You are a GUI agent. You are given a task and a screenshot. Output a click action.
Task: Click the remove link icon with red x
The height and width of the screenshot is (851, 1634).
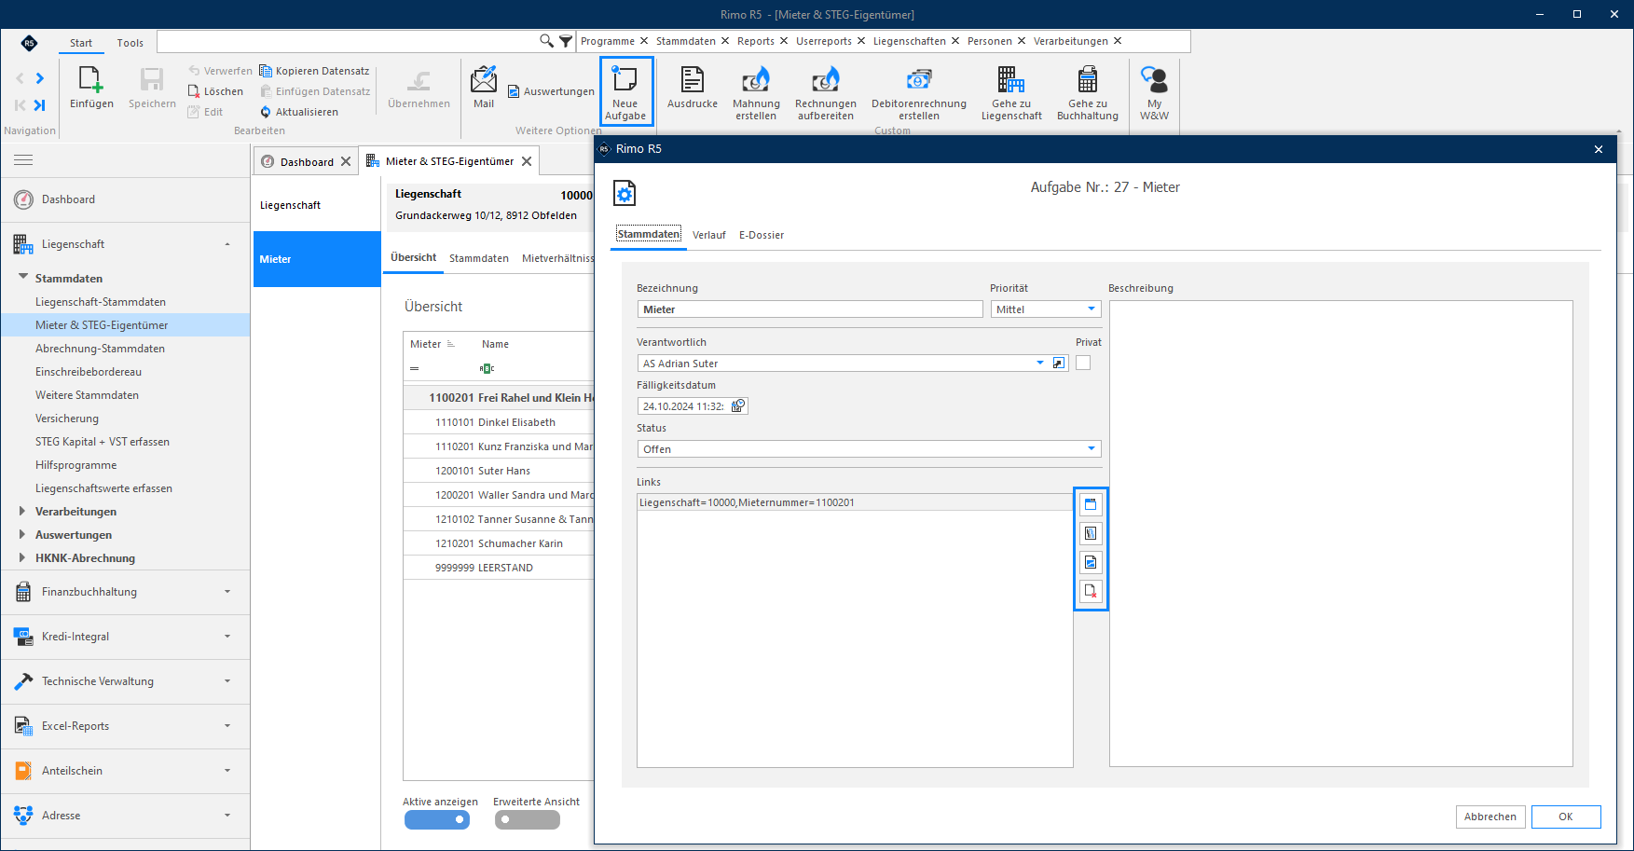(x=1091, y=591)
